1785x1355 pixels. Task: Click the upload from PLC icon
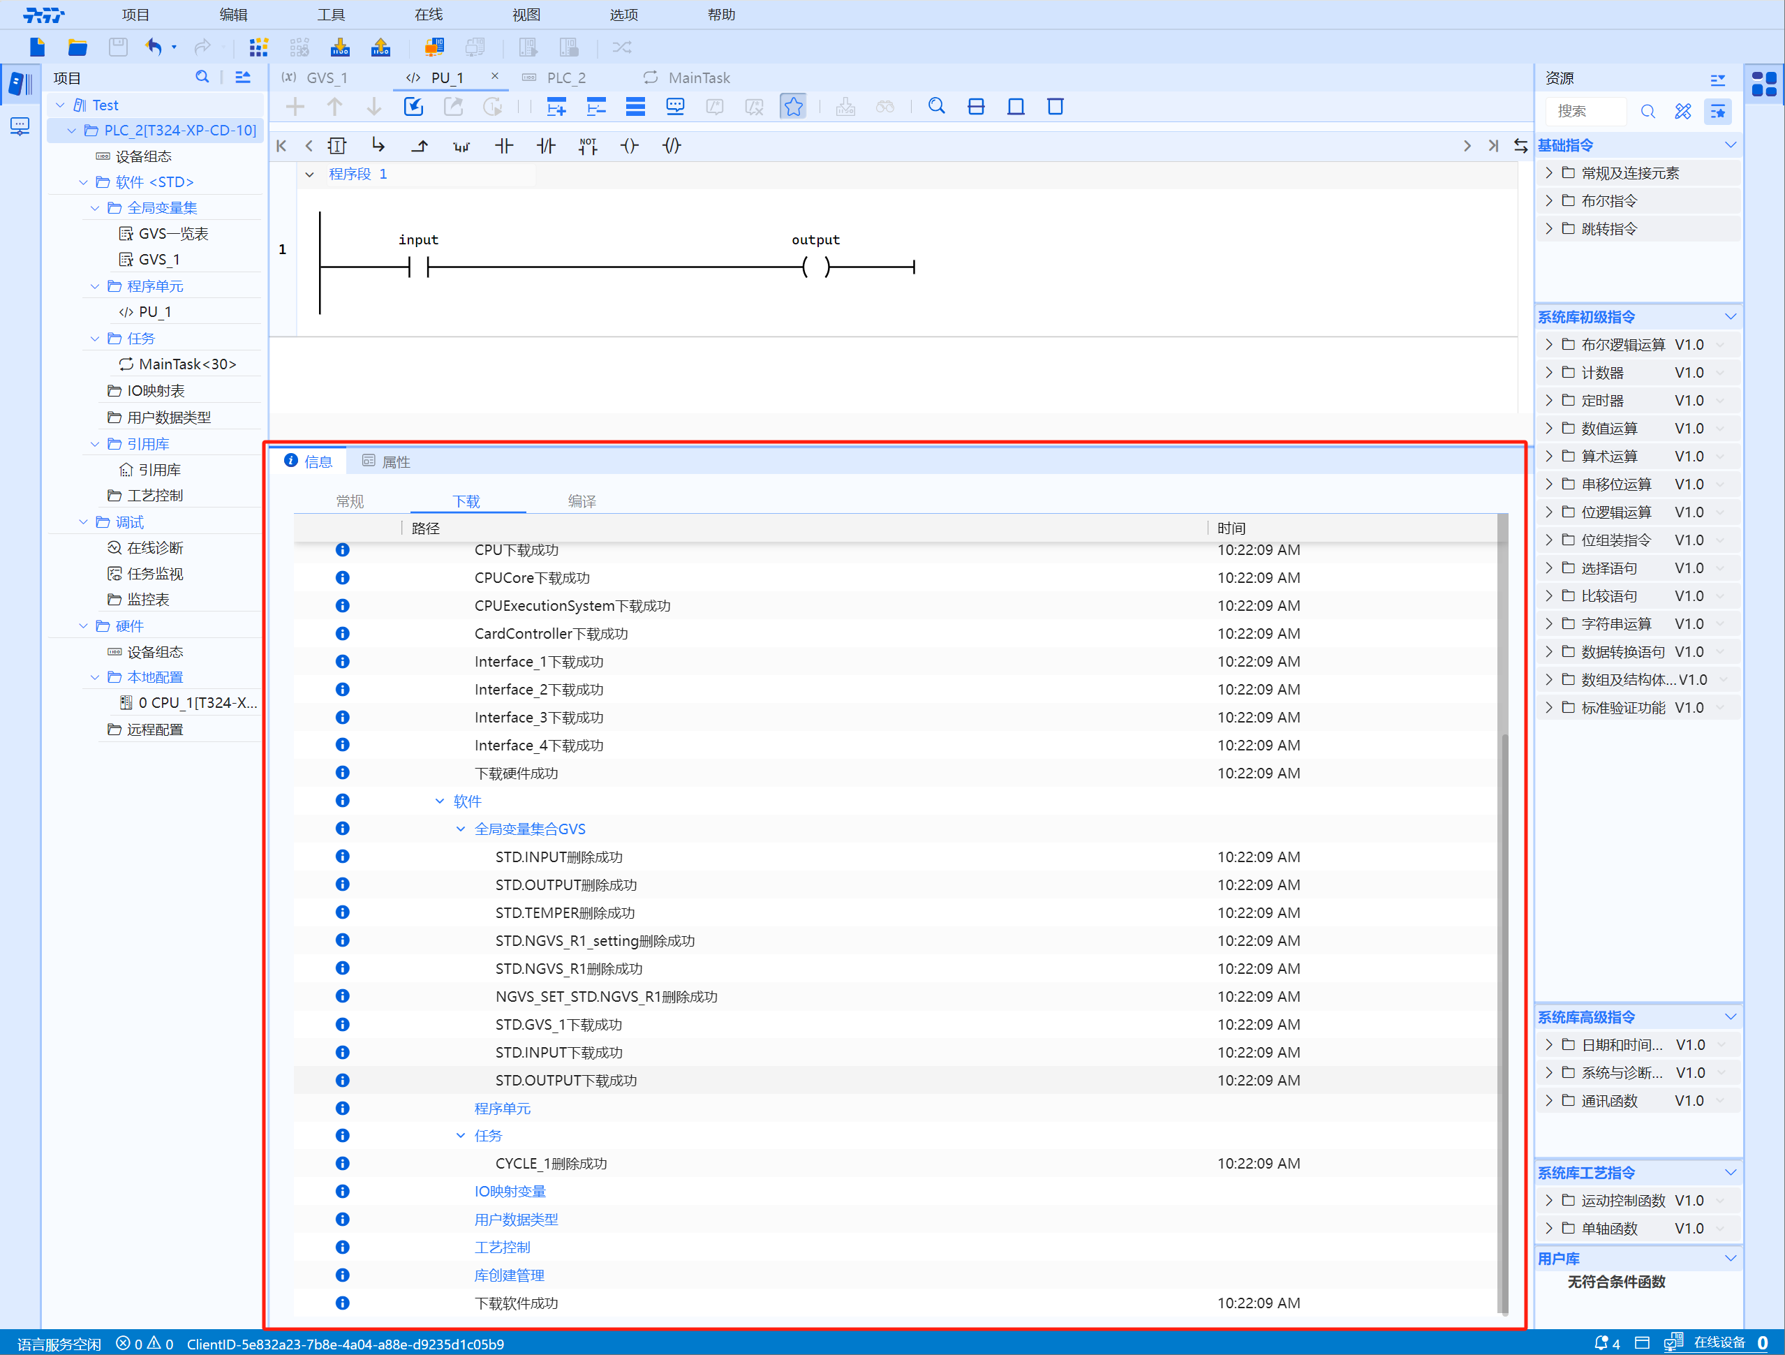(380, 47)
